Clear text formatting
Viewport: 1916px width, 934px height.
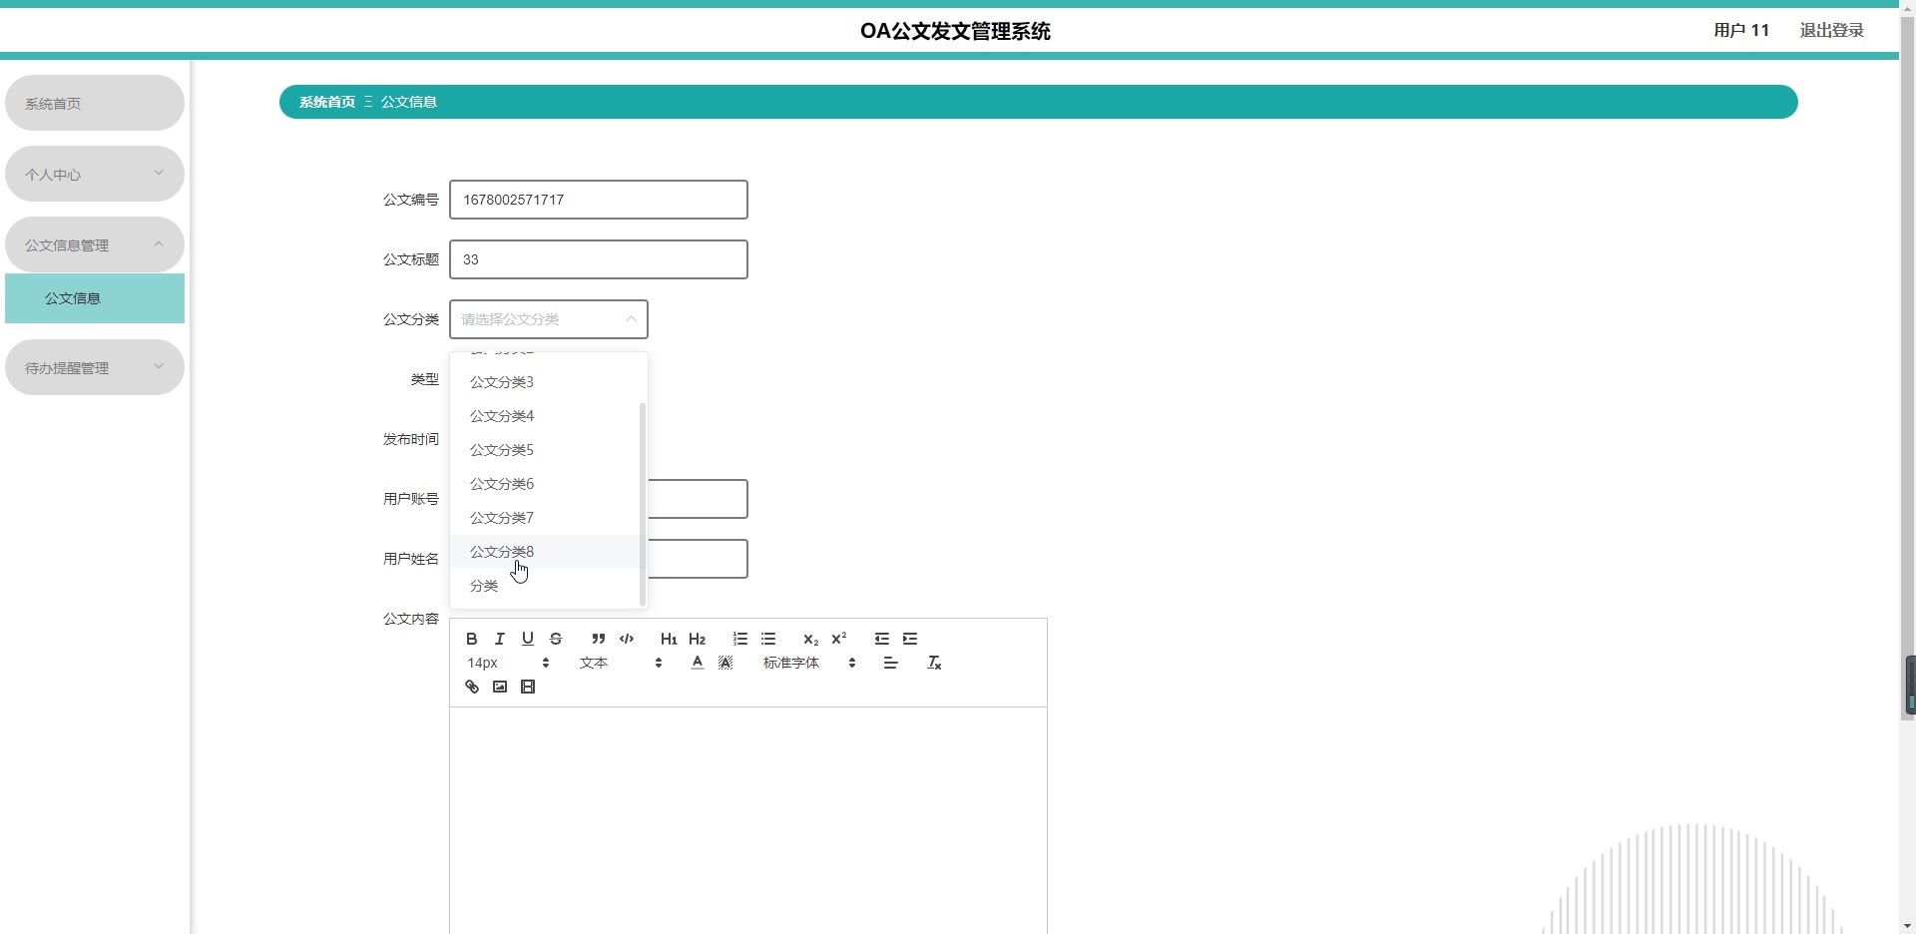935,663
